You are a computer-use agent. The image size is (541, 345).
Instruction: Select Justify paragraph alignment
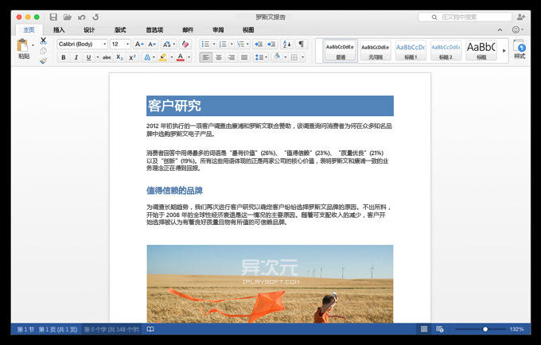coord(244,57)
